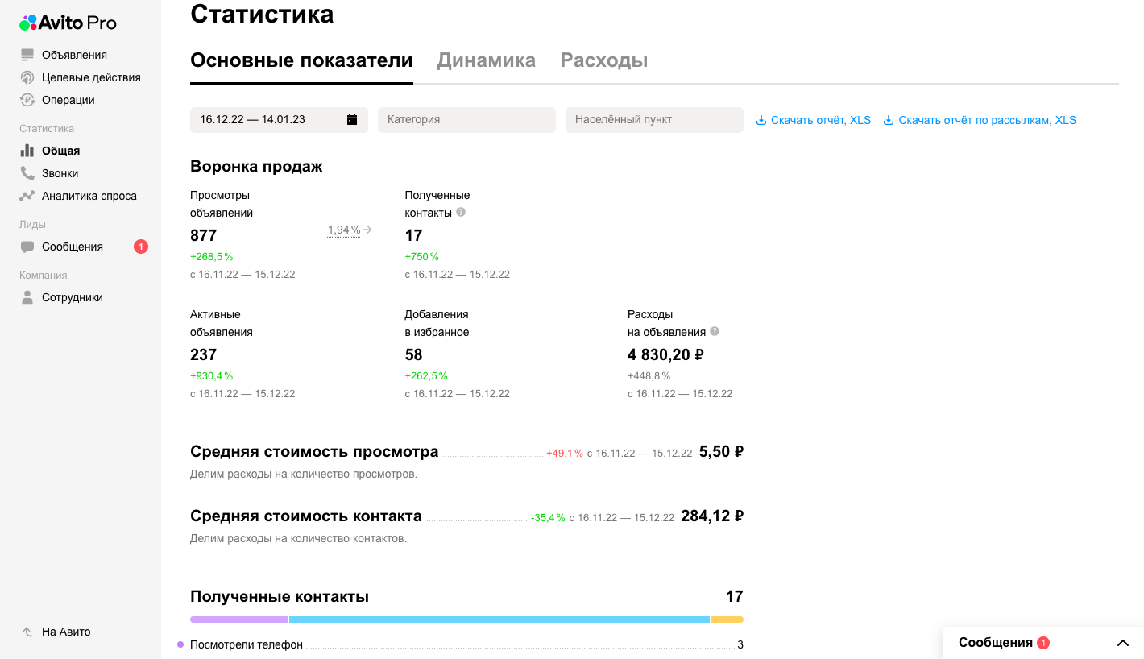
Task: Click blue segment of contacts bar
Action: tap(499, 620)
